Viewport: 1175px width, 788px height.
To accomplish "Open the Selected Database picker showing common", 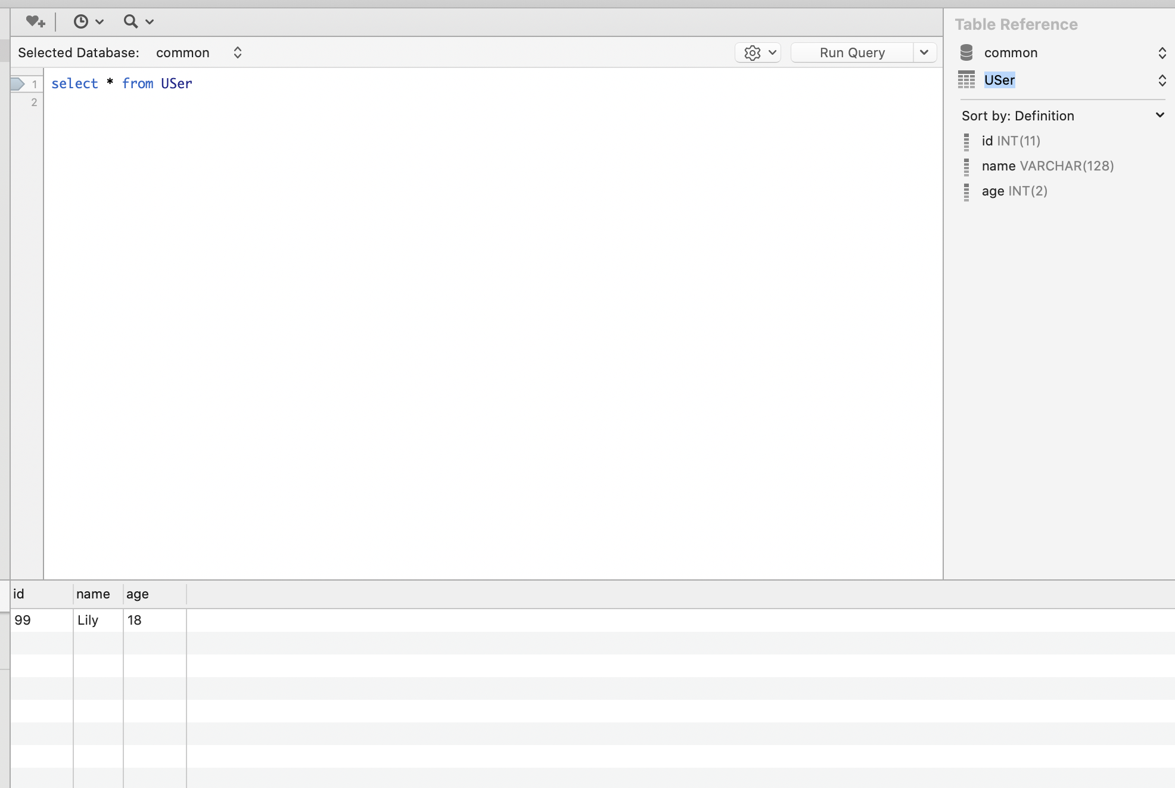I will point(237,52).
